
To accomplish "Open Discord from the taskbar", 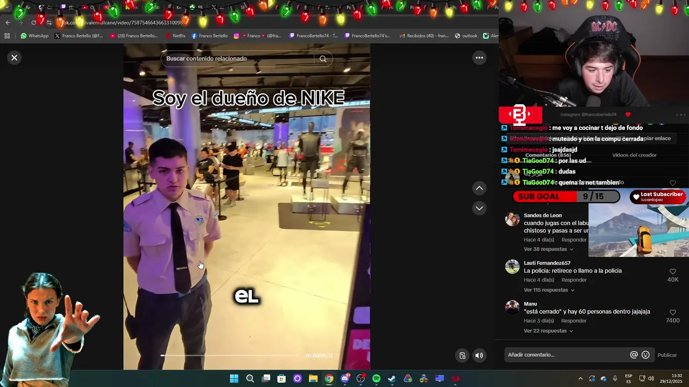I will point(345,379).
